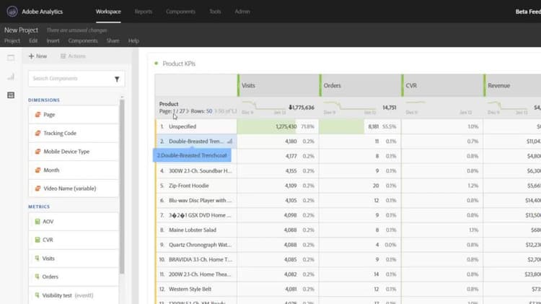The width and height of the screenshot is (541, 304).
Task: Click the visualize icon on Double-Breasted row
Action: [x=230, y=142]
